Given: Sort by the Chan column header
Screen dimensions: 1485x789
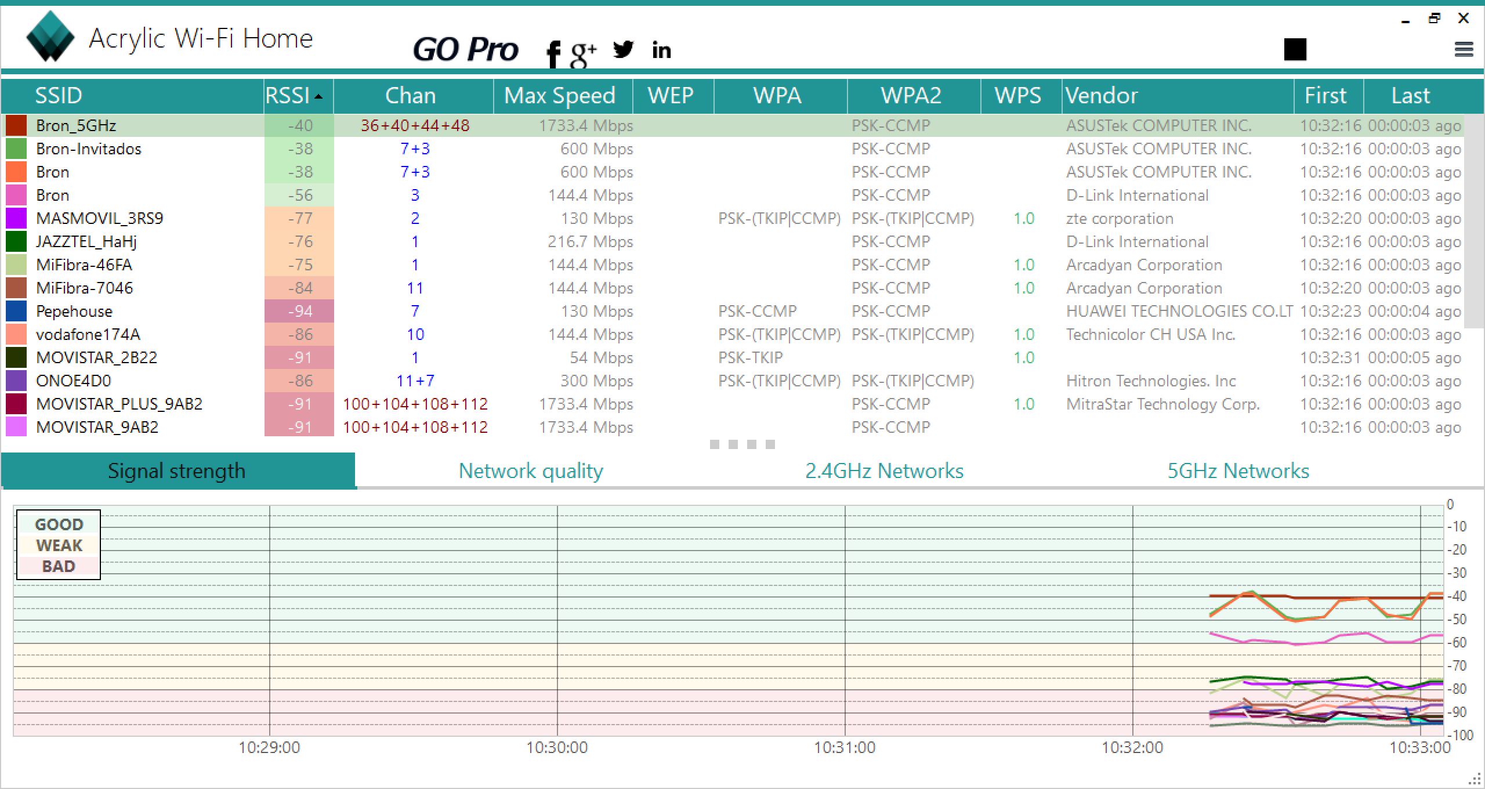Looking at the screenshot, I should click(411, 96).
